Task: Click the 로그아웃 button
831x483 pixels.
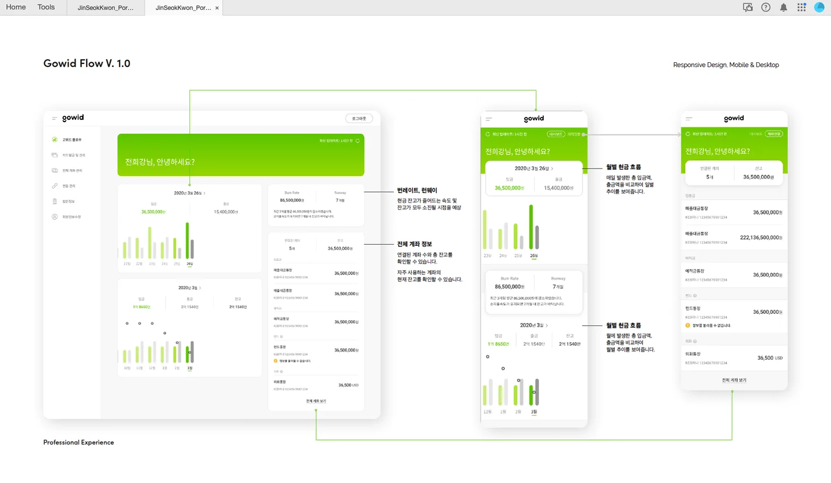Action: pyautogui.click(x=359, y=118)
